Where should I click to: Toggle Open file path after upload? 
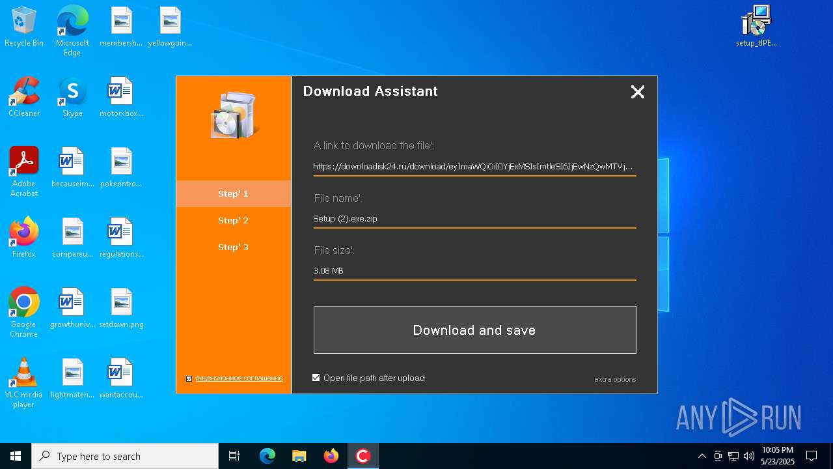click(x=316, y=377)
